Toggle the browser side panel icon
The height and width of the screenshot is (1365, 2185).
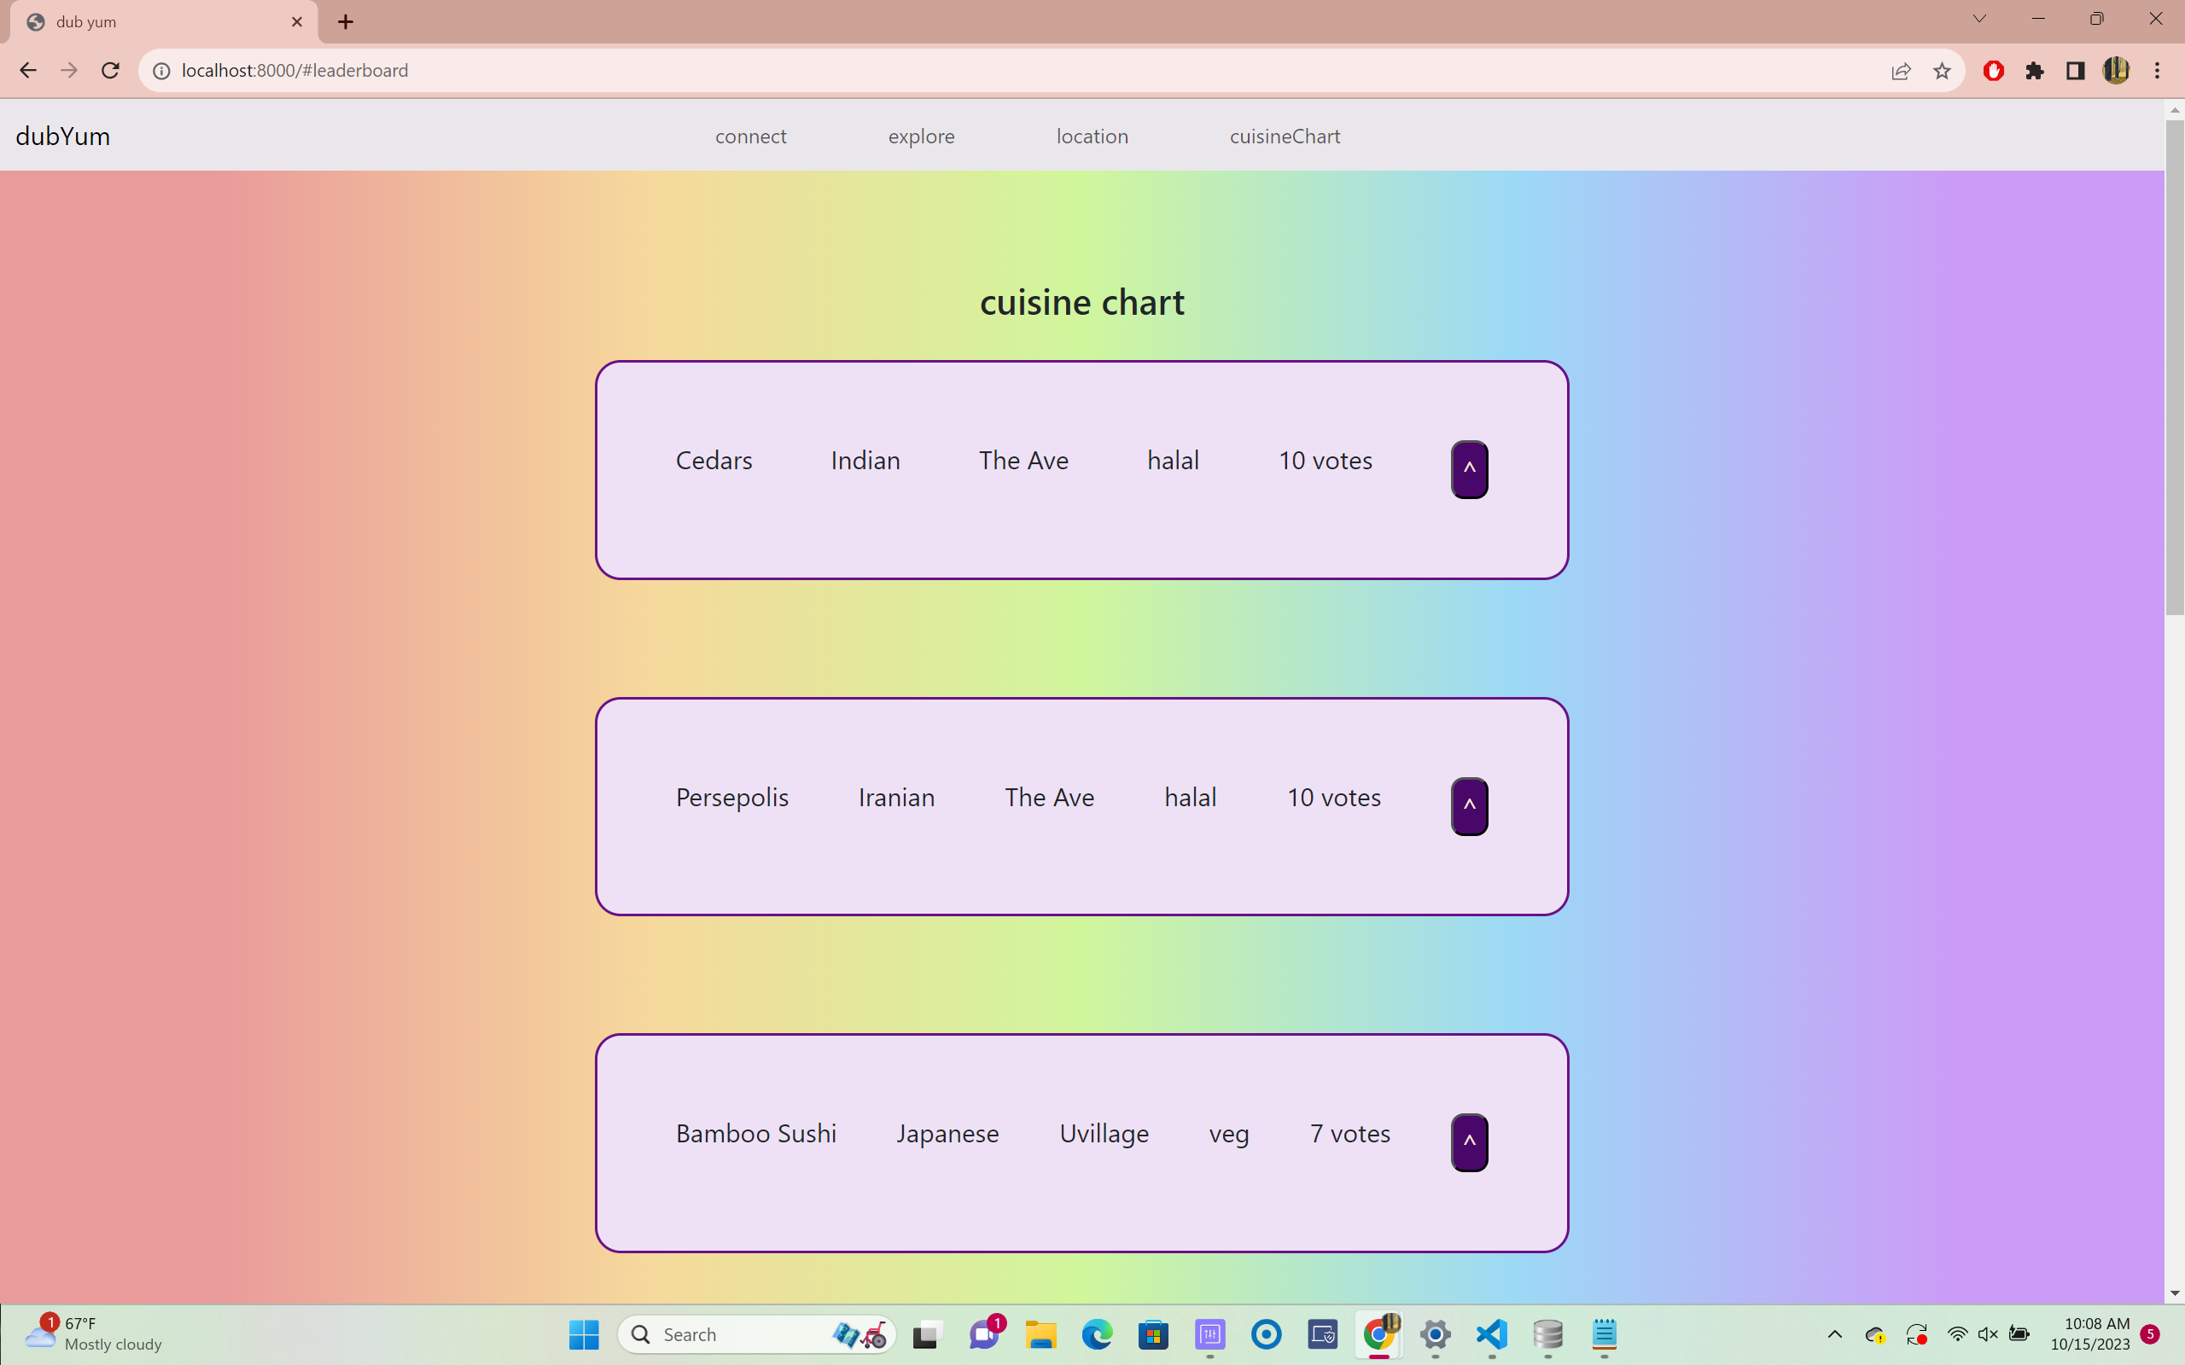coord(2075,71)
